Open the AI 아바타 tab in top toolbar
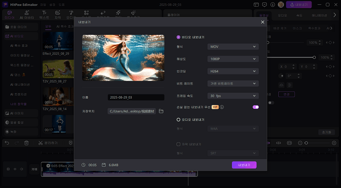This screenshot has height=188, width=341. click(26, 15)
